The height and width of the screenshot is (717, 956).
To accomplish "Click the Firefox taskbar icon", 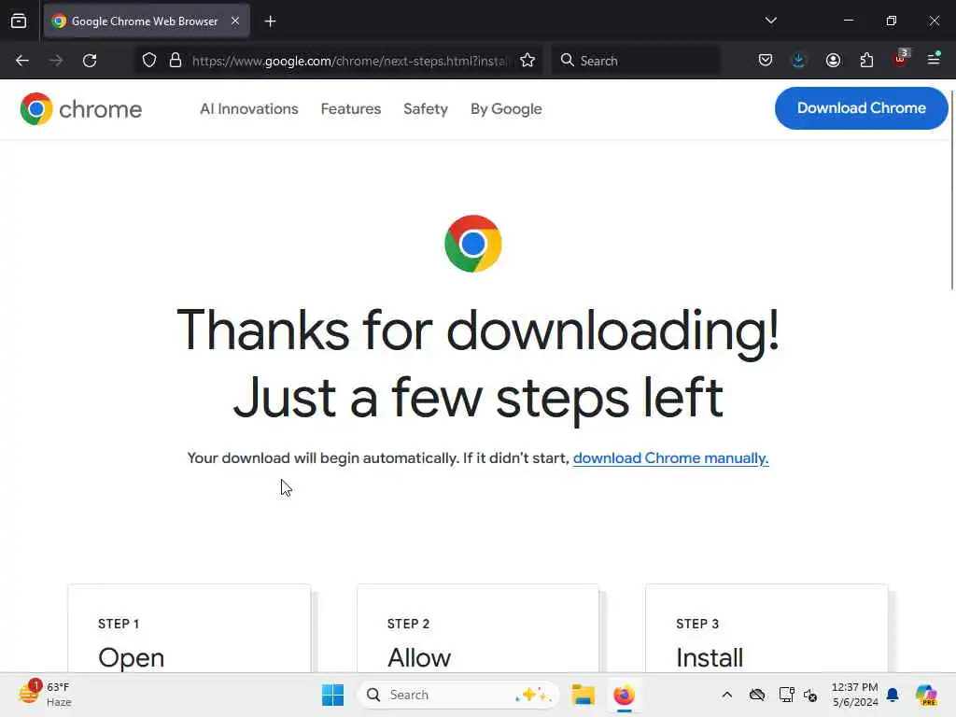I will pos(624,695).
